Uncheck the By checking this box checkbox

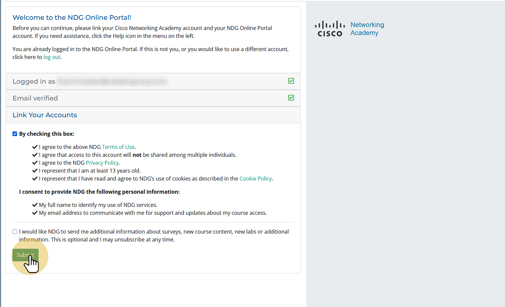coord(15,134)
